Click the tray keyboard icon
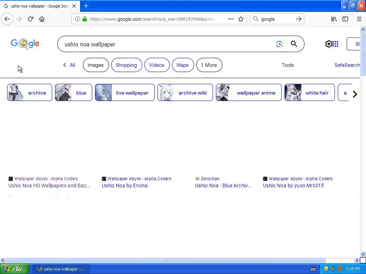366x274 pixels. pos(313,269)
